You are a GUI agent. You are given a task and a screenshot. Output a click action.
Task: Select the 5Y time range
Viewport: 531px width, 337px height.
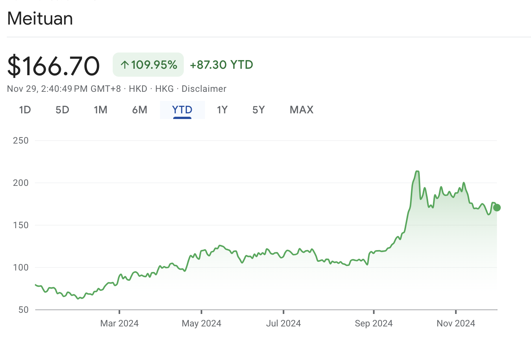(259, 110)
